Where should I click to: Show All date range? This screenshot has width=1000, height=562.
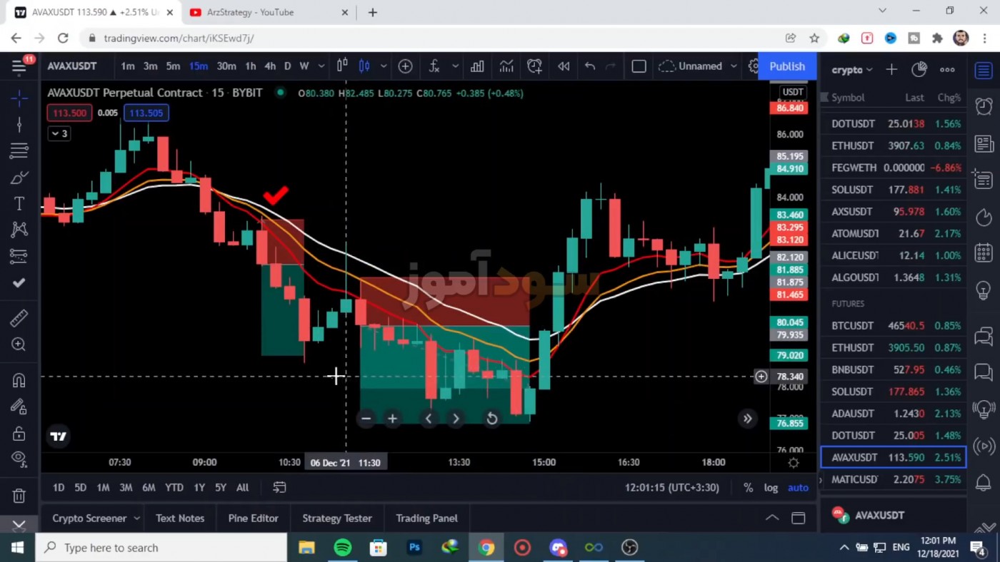point(243,488)
